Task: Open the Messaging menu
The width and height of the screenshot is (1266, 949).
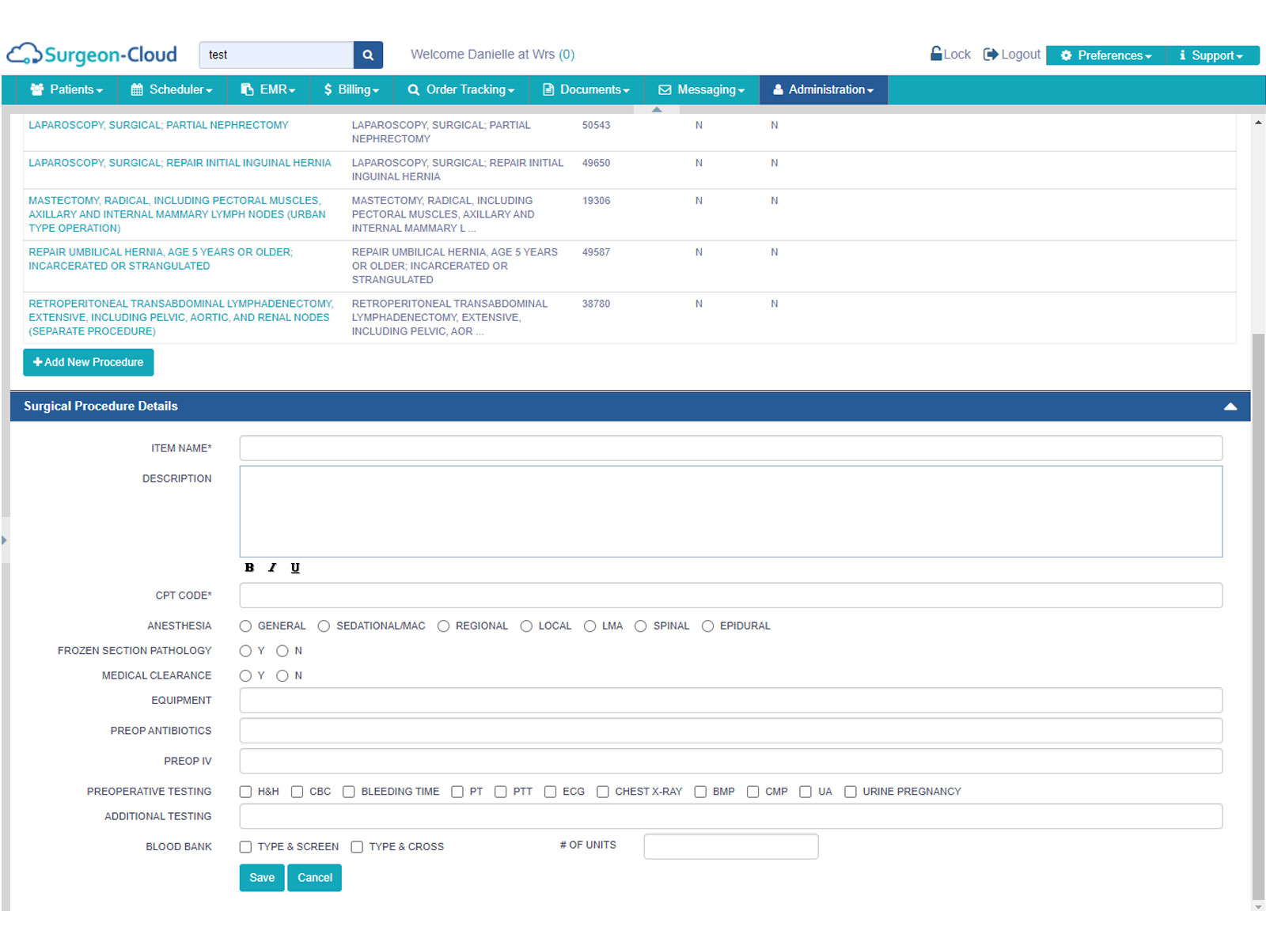Action: (x=702, y=89)
